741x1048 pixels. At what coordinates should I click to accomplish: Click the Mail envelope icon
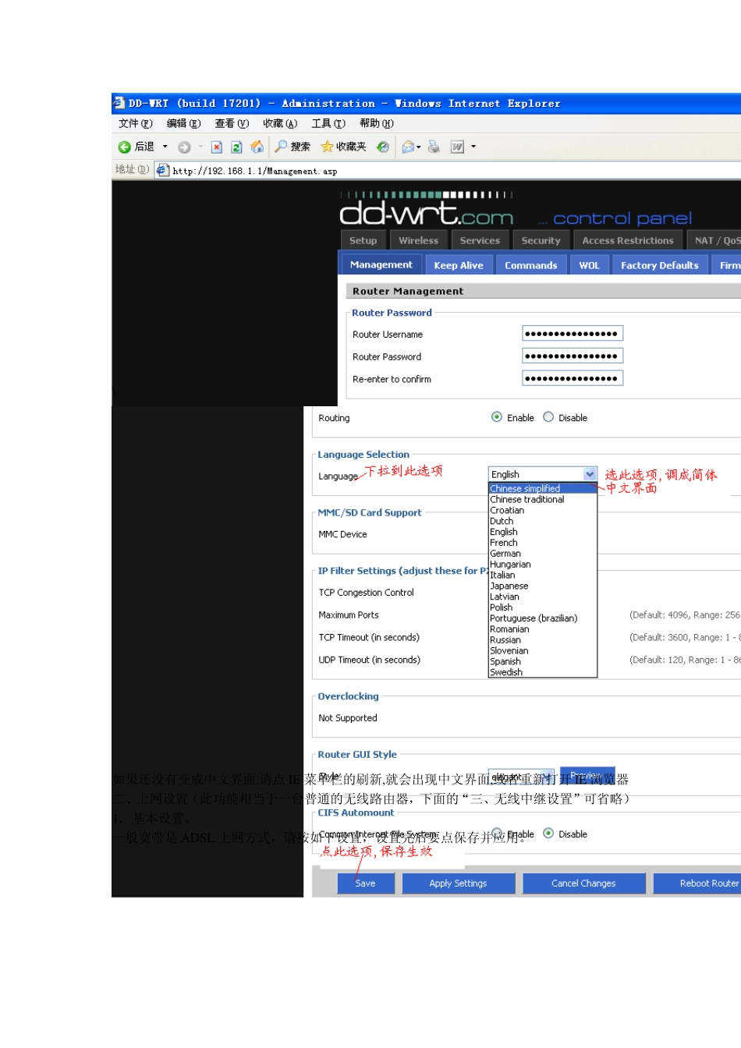[x=407, y=147]
